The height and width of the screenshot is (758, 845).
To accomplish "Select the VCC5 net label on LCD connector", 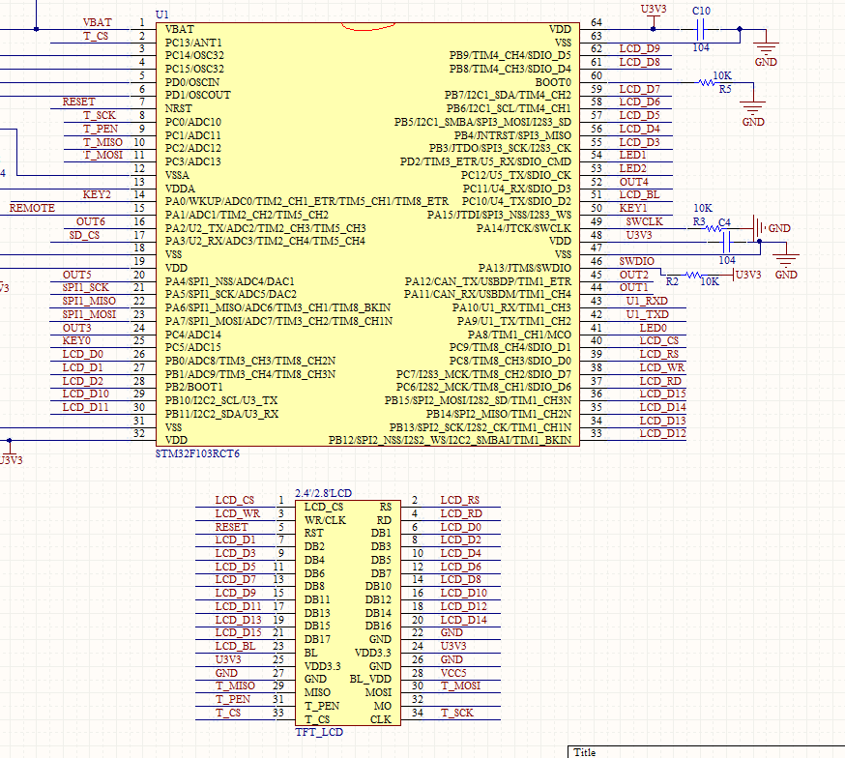I will click(x=453, y=673).
